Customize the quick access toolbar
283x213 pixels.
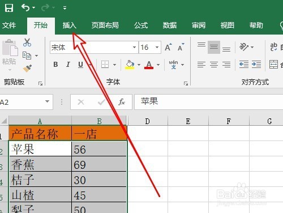(x=65, y=8)
